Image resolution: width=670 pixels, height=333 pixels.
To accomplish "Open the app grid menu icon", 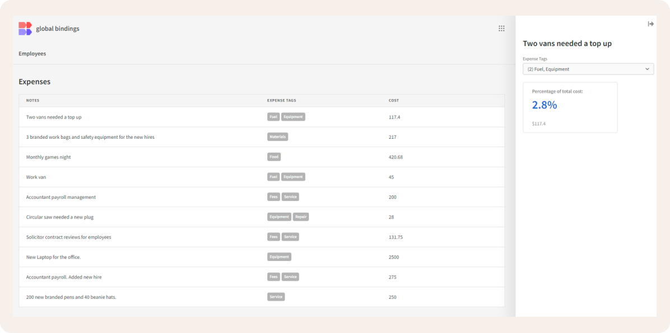I will point(501,28).
